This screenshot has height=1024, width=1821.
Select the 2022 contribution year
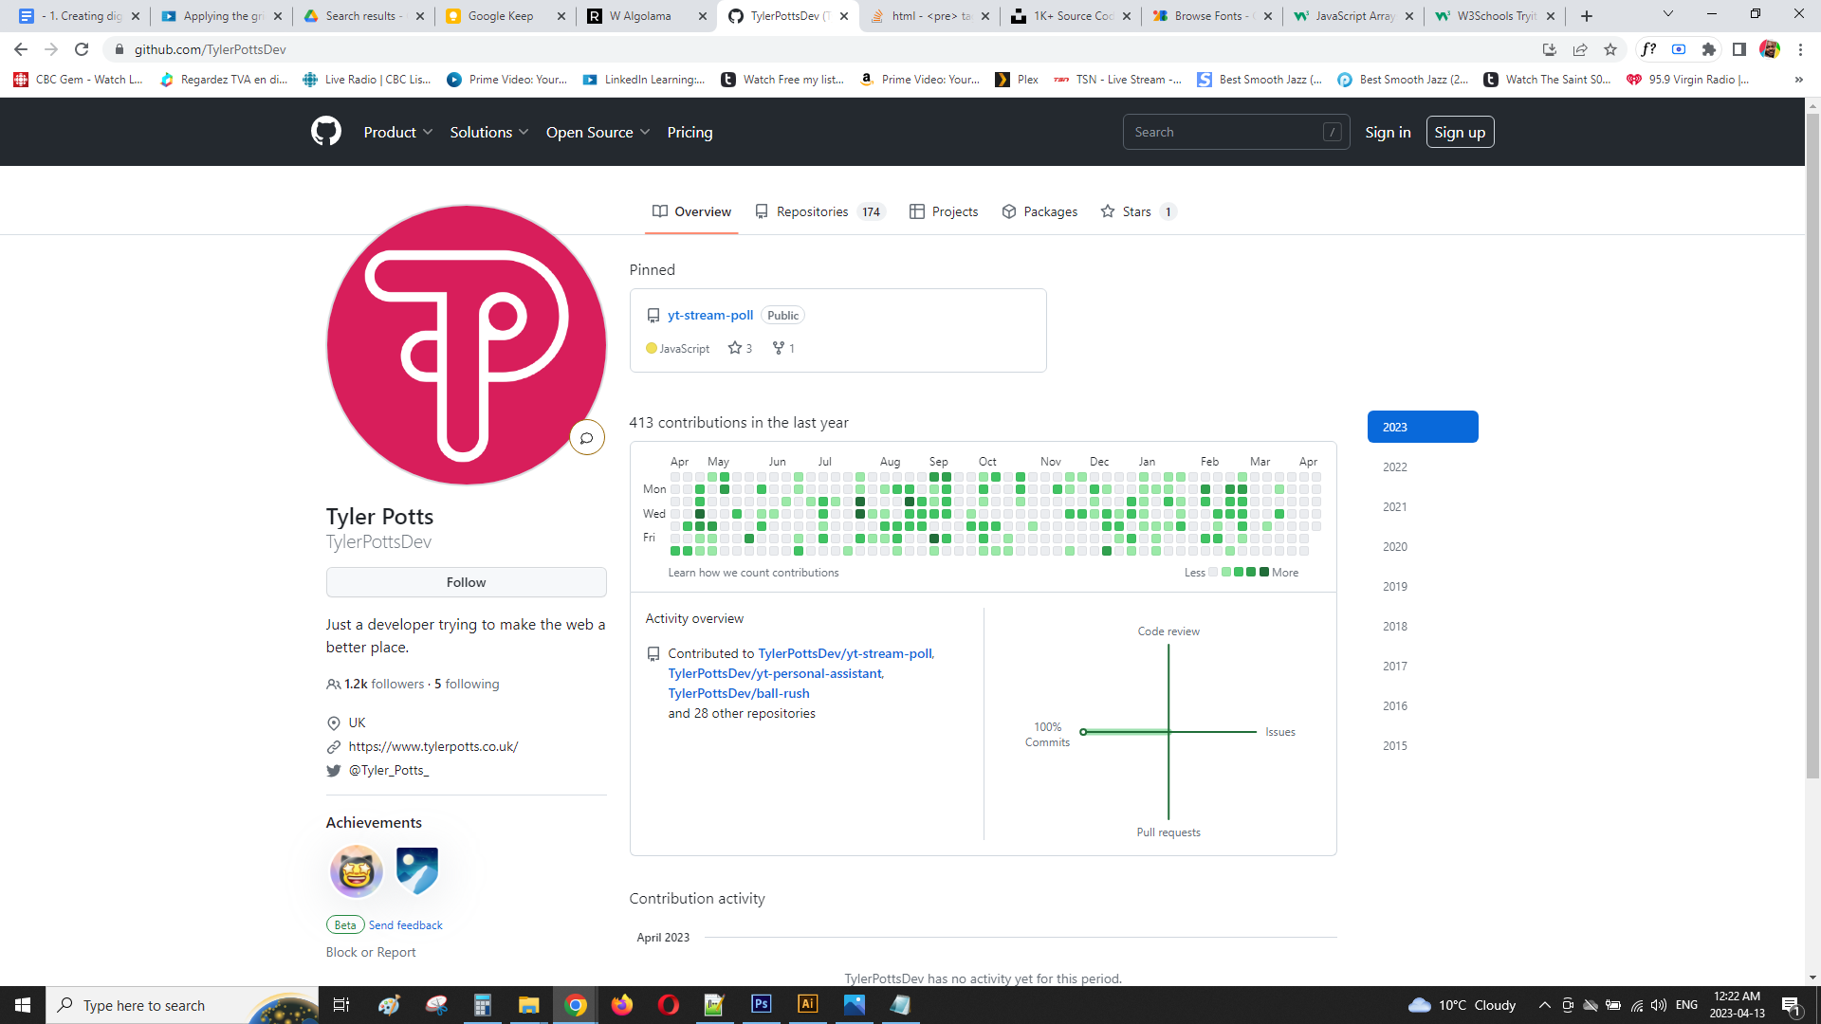1395,466
